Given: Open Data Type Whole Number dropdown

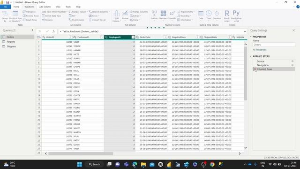Looking at the screenshot, I should click(54, 12).
